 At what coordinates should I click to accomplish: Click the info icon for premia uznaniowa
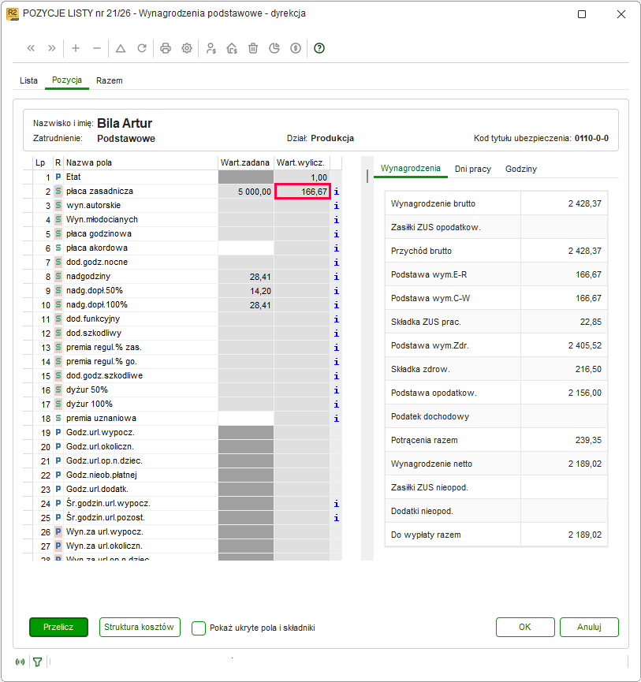[336, 419]
